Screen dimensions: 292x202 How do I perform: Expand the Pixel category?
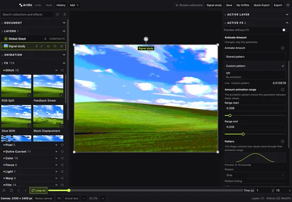56,145
